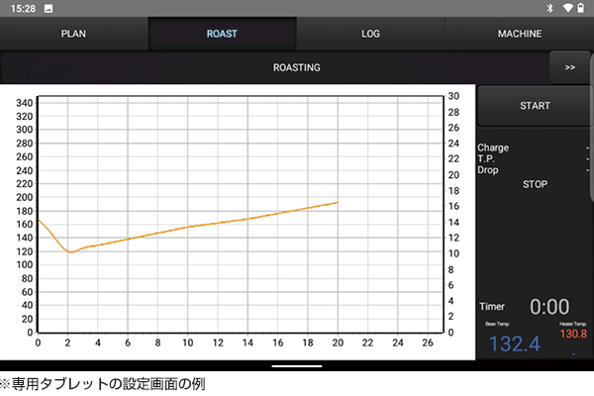Tap the Bluetooth icon in status bar

pyautogui.click(x=549, y=8)
